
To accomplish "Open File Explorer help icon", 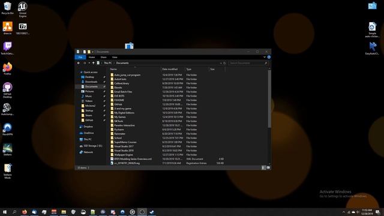I will tap(269, 57).
